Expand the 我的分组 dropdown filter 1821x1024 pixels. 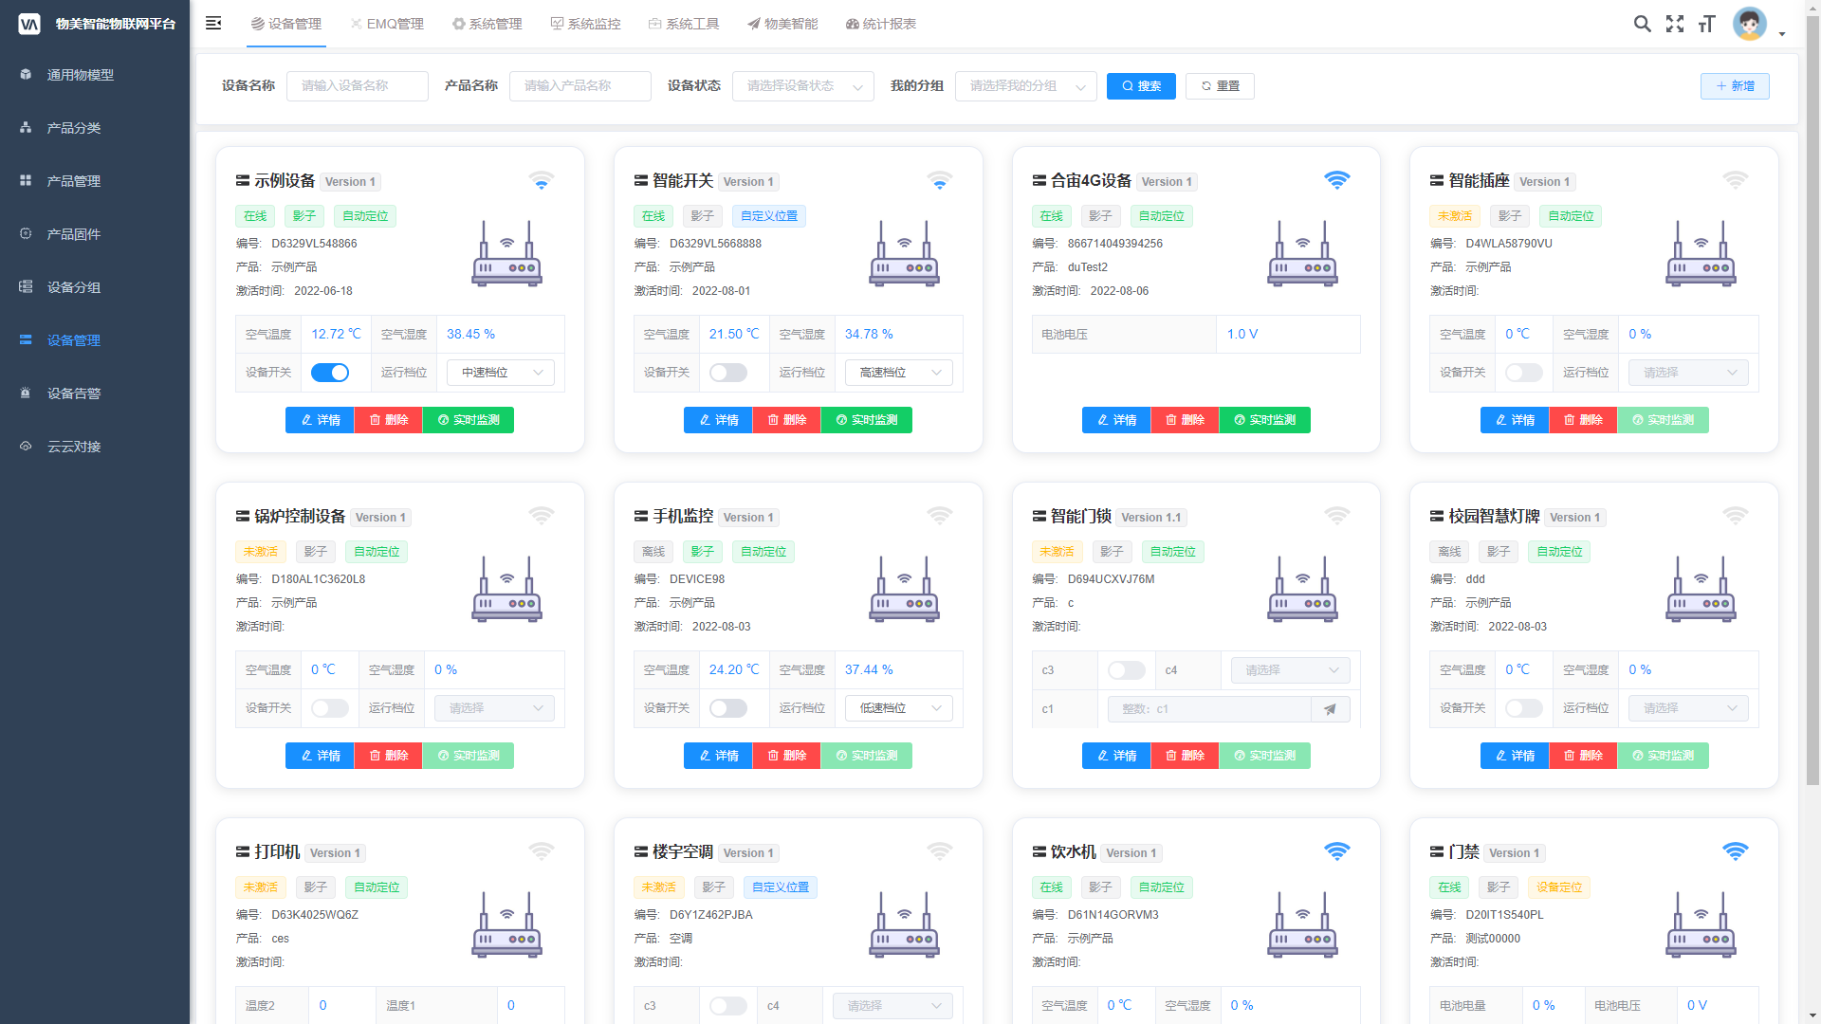pyautogui.click(x=1025, y=86)
